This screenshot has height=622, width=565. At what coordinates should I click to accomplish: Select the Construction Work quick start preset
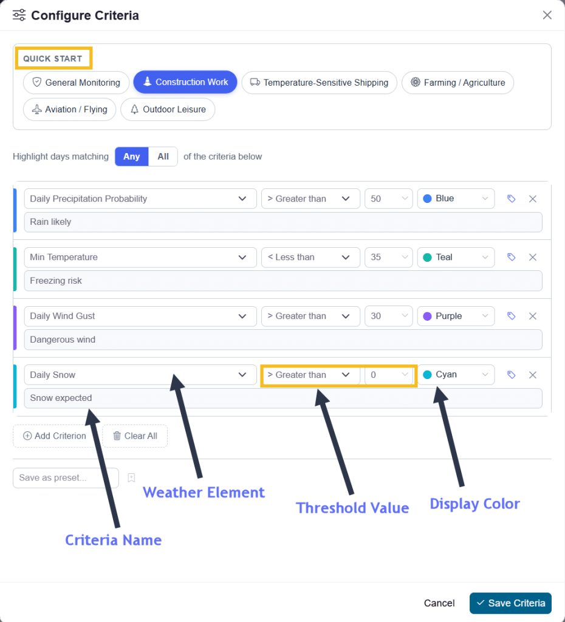tap(185, 82)
